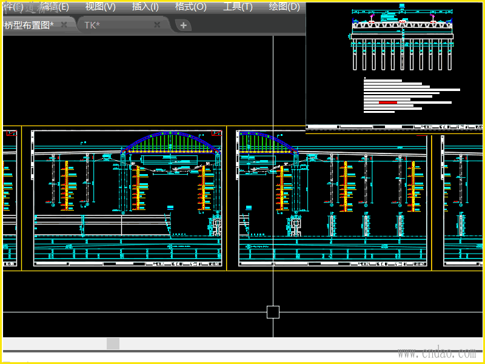This screenshot has width=485, height=364.
Task: Click the far-right partial drawing sheet
Action: point(464,200)
